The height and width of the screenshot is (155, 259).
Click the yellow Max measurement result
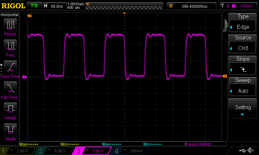(x=40, y=144)
